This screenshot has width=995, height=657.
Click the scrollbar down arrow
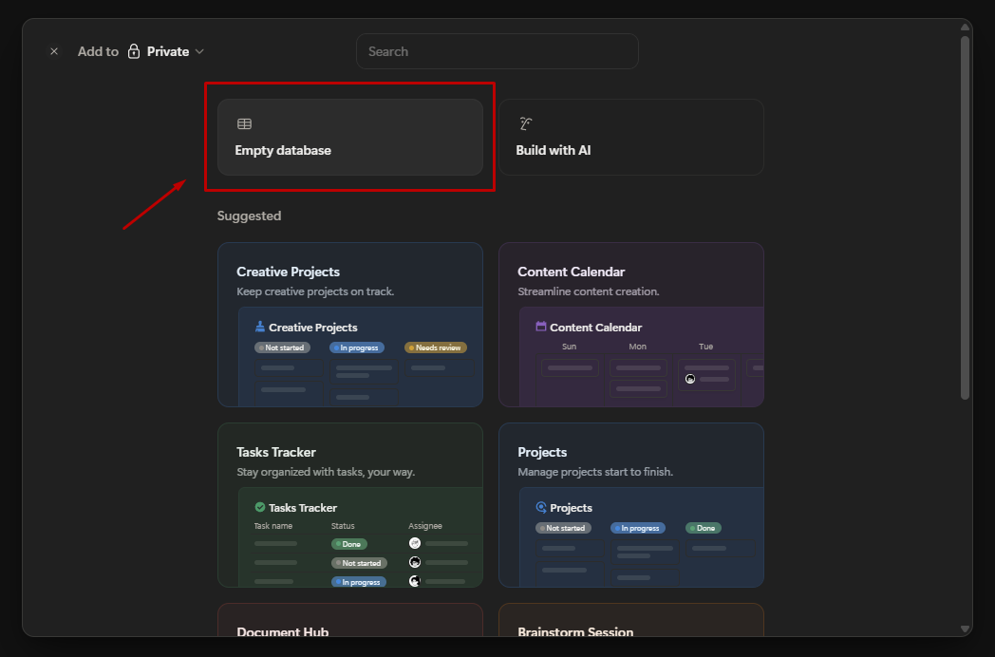coord(966,629)
